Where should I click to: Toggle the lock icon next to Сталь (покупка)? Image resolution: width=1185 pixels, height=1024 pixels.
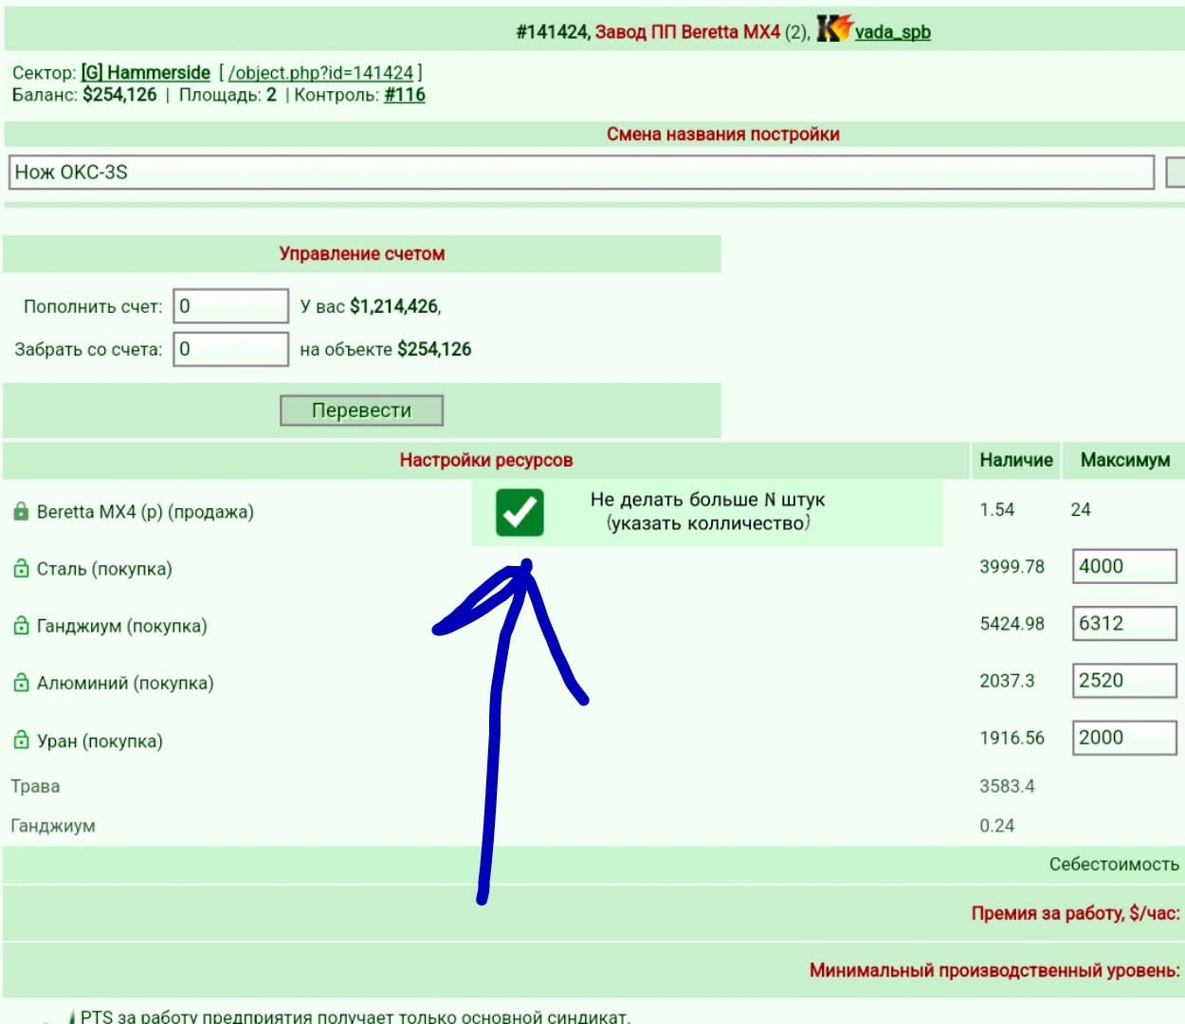(21, 569)
